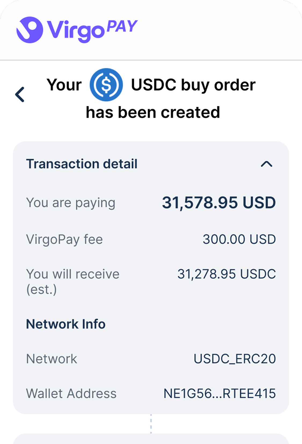Click the 31,278.95 USDC receive amount
The height and width of the screenshot is (444, 302).
coord(226,274)
